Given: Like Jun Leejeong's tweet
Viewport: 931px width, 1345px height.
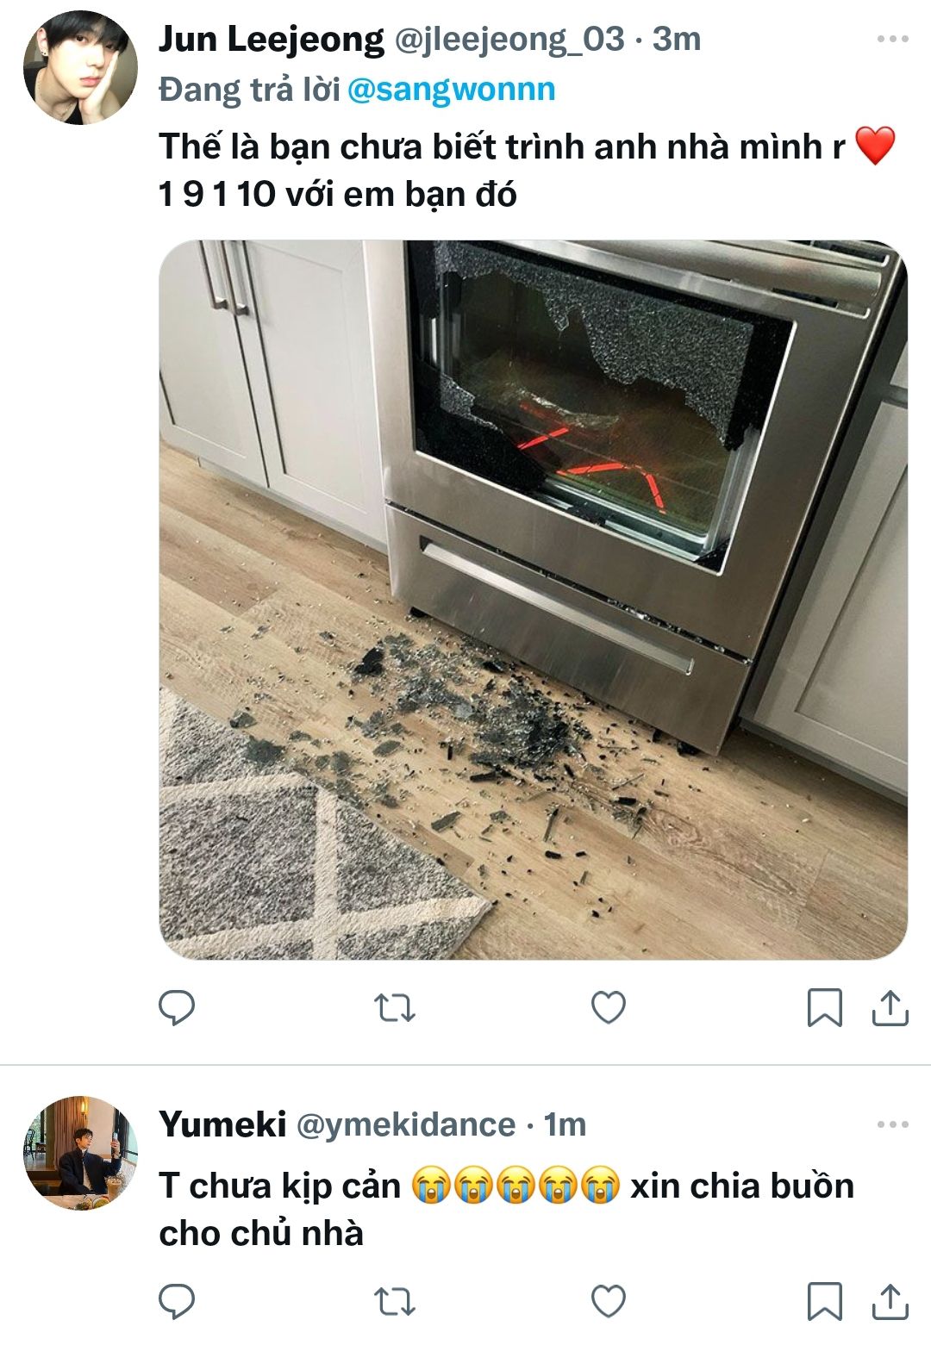Looking at the screenshot, I should [x=609, y=1007].
